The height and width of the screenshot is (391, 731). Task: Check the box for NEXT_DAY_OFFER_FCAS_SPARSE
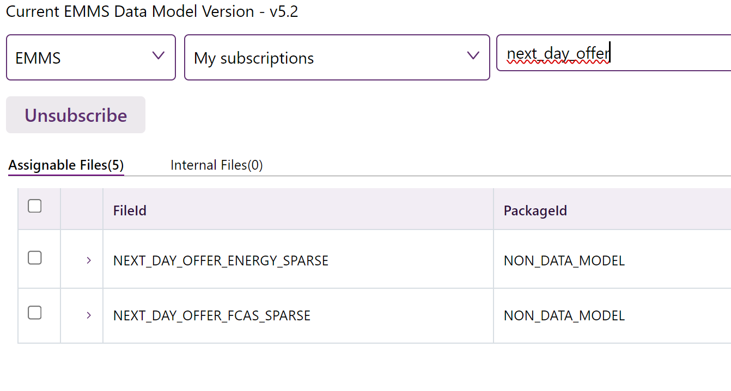[35, 313]
